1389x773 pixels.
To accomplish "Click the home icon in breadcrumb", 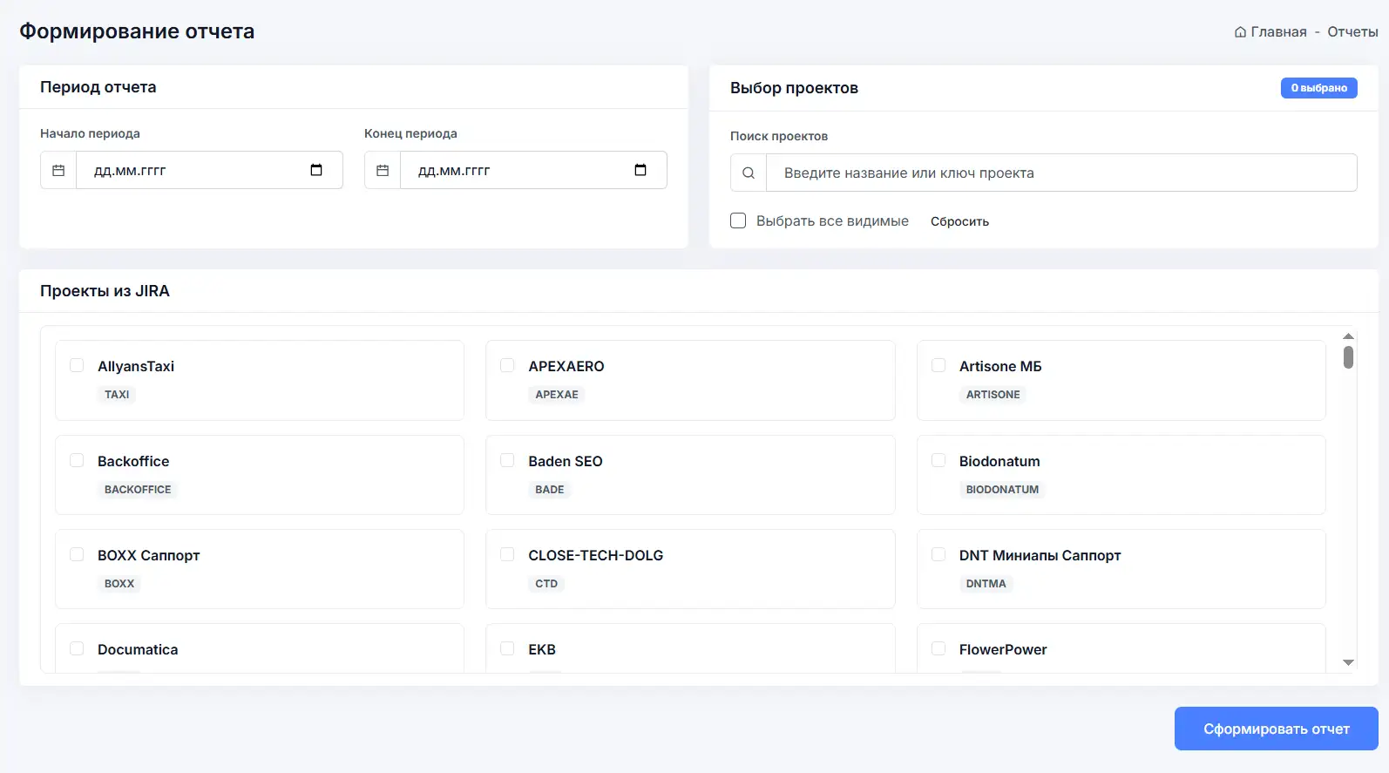I will point(1240,32).
